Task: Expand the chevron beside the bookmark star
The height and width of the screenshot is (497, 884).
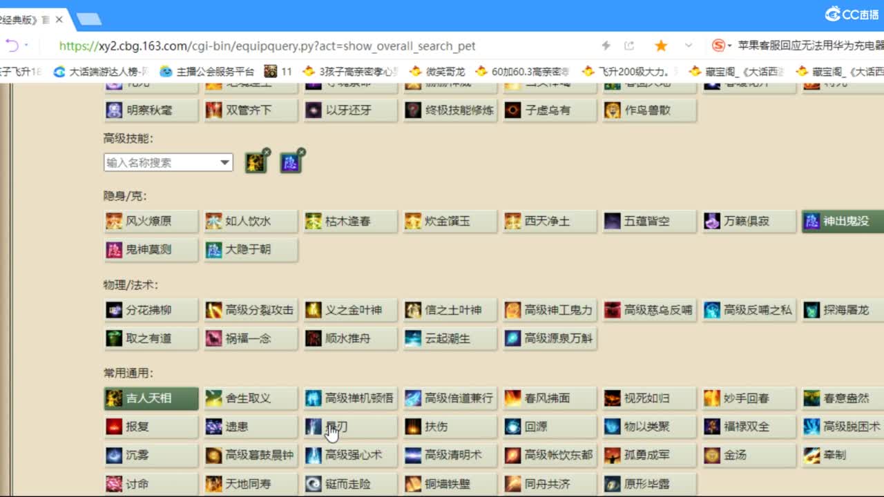Action: pyautogui.click(x=688, y=46)
